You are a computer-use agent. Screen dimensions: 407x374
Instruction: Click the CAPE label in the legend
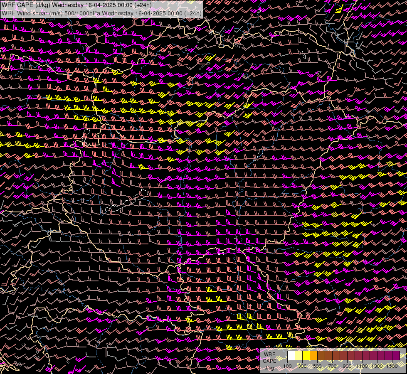(270, 361)
